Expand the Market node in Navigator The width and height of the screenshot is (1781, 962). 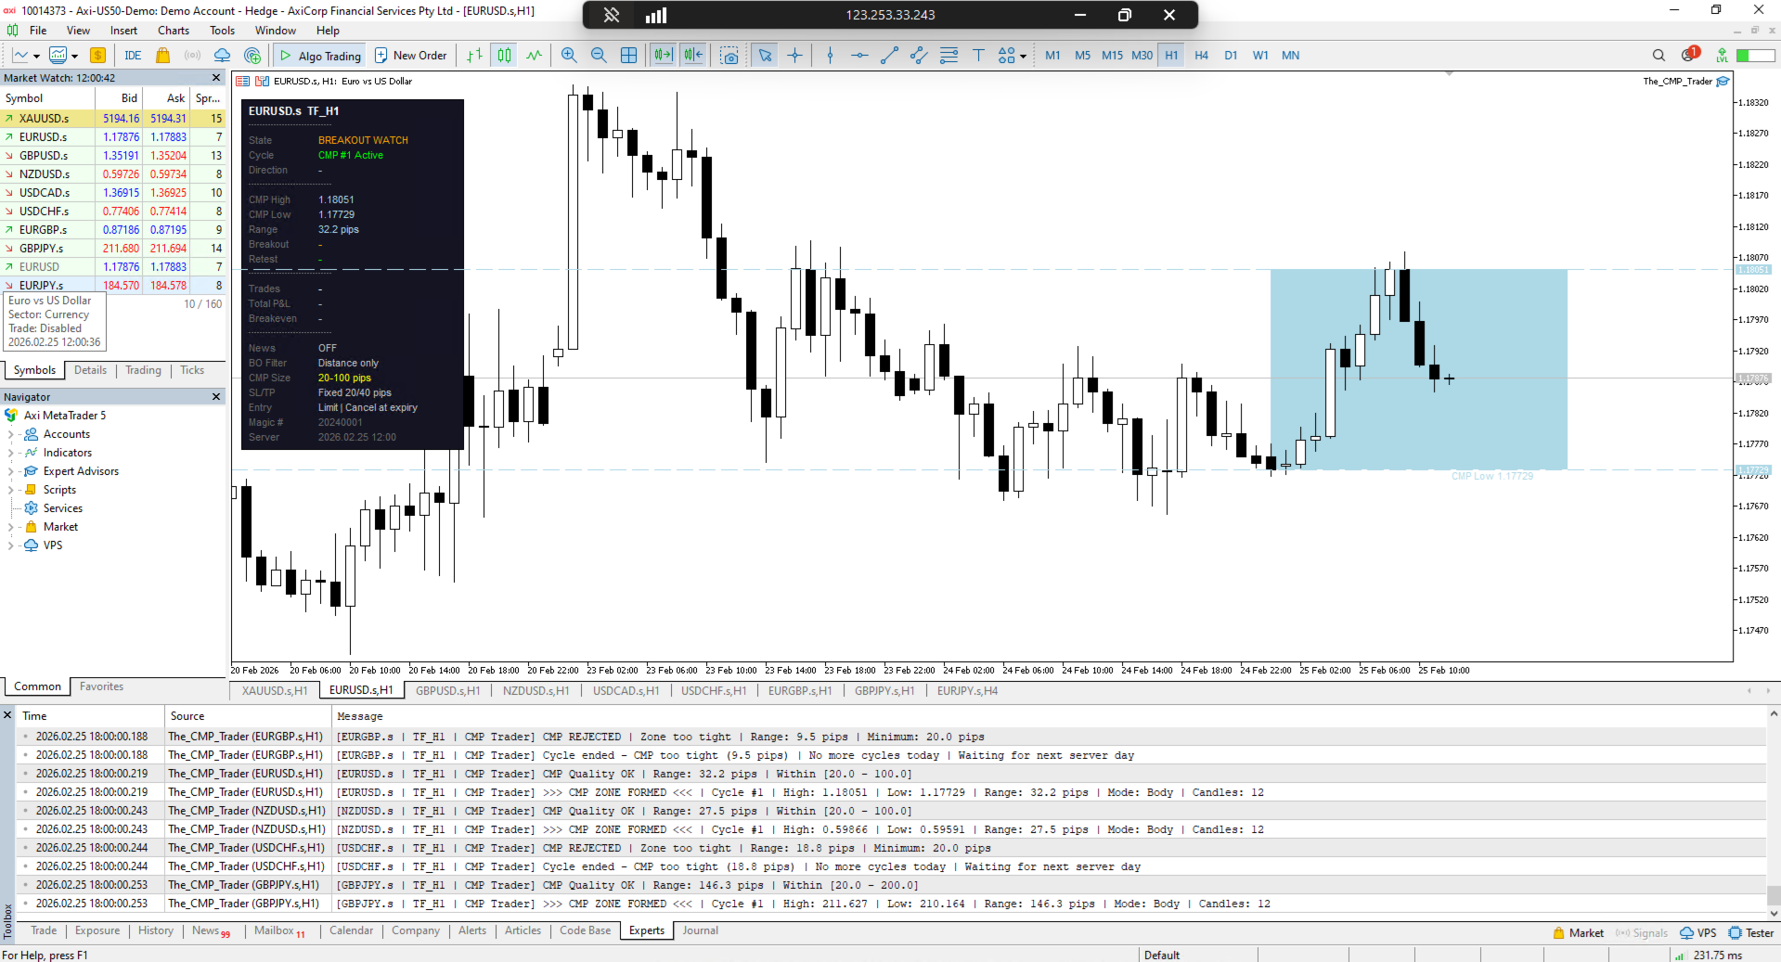10,527
